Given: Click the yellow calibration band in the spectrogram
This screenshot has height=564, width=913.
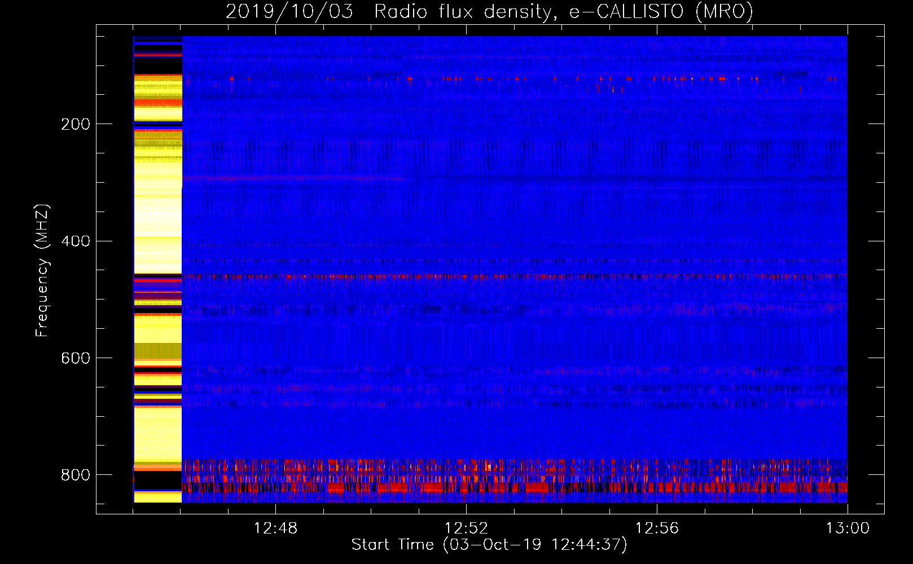Looking at the screenshot, I should tap(157, 269).
